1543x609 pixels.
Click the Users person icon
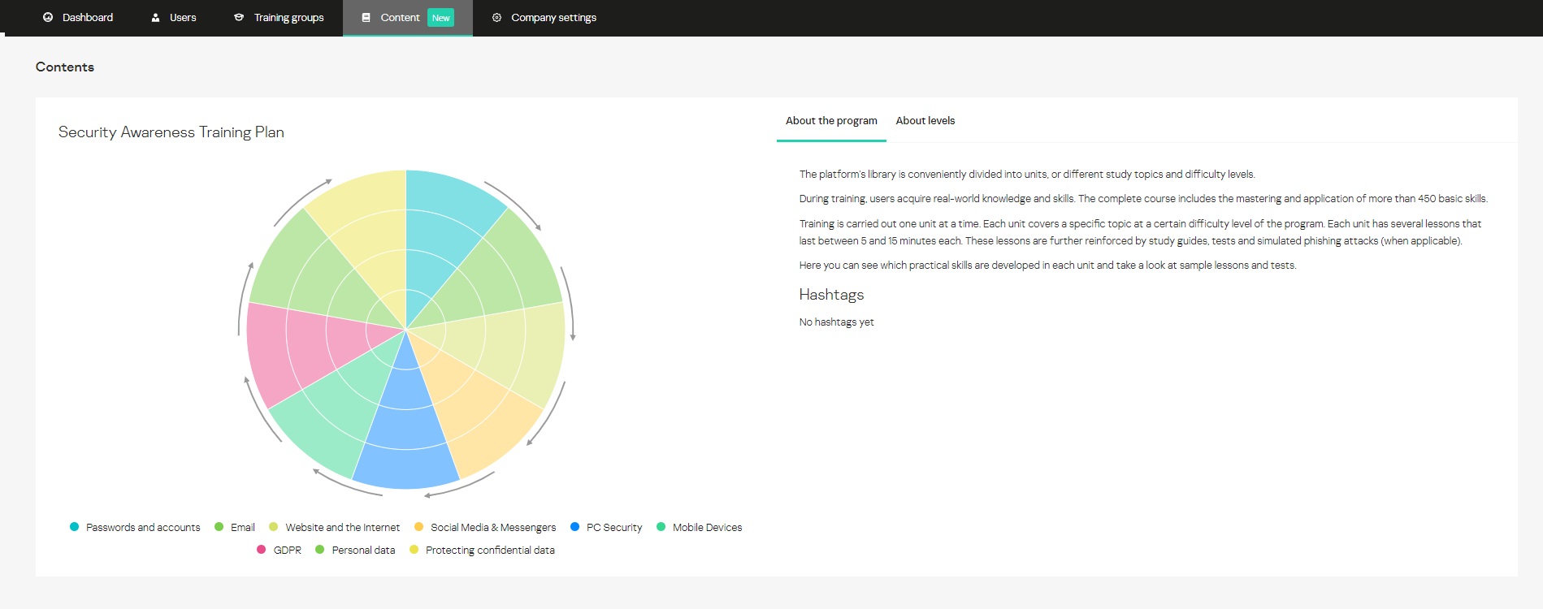pyautogui.click(x=155, y=17)
